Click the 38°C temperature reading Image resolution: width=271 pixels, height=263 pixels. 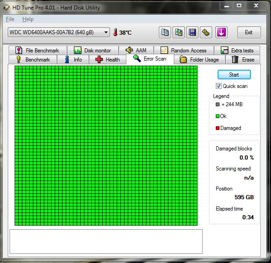[125, 32]
